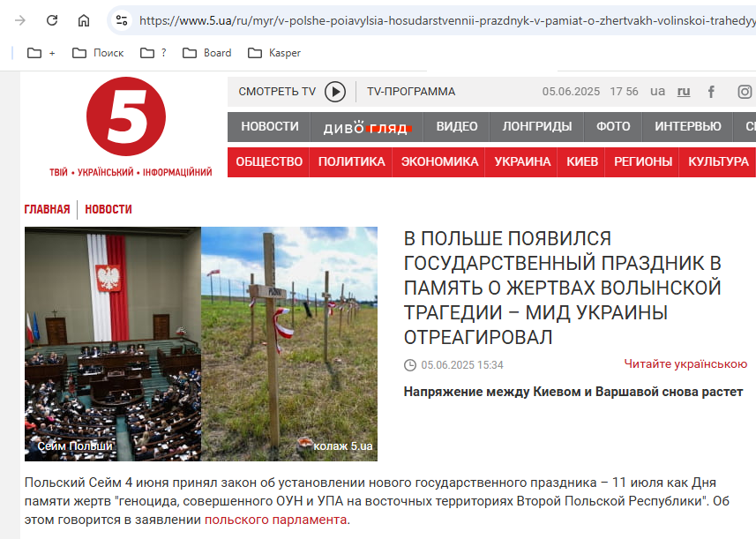Viewport: 756px width, 539px height.
Task: Open the Board bookmarks folder
Action: click(206, 53)
